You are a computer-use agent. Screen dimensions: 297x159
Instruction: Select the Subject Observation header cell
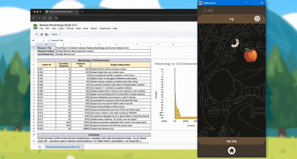point(120,65)
